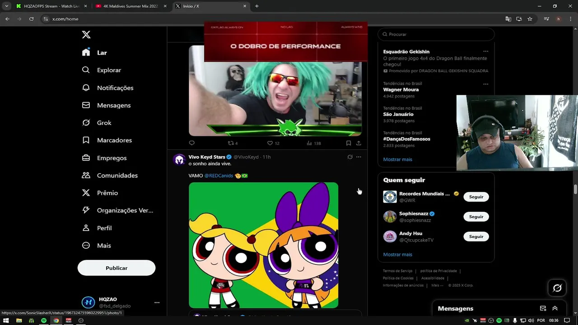Repost the video post with 4 reposts

[233, 143]
